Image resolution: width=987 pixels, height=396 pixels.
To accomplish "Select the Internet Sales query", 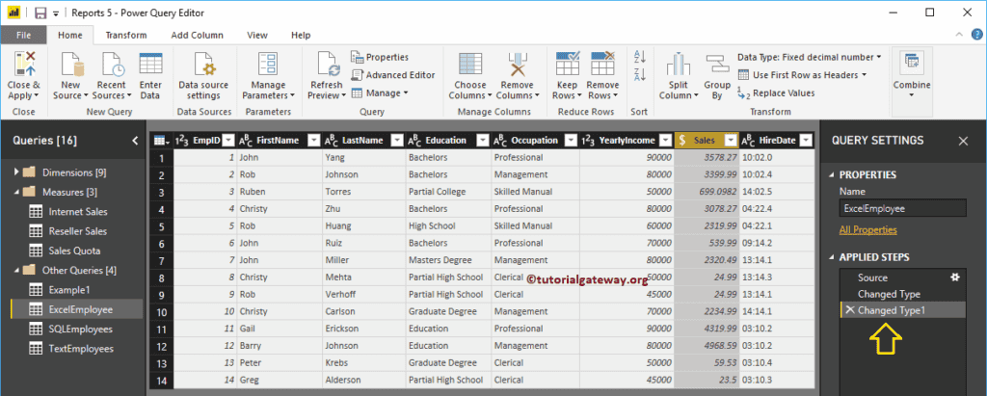I will click(78, 212).
